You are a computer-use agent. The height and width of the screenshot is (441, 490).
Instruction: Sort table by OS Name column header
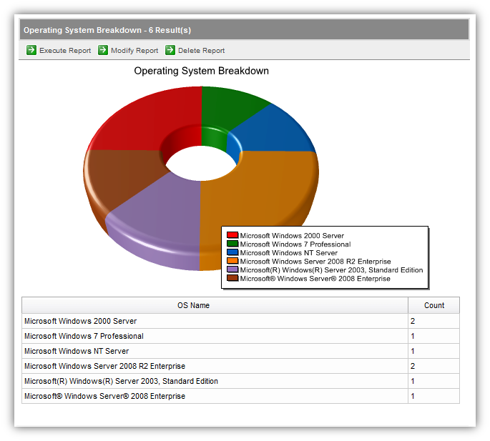coord(193,305)
